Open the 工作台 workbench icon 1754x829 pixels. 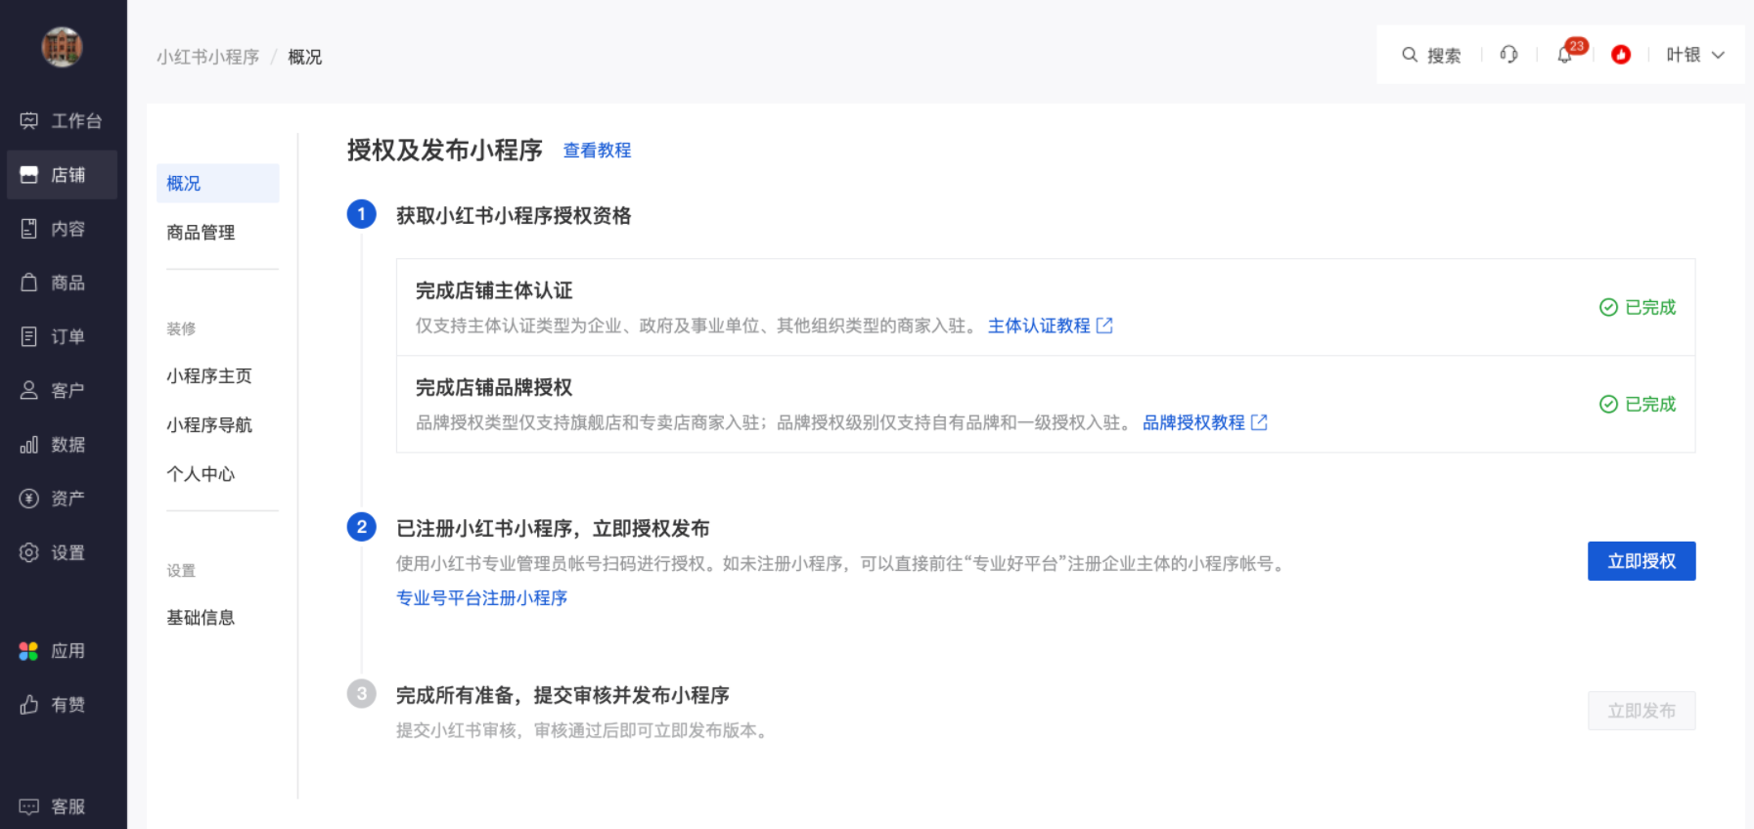point(29,121)
